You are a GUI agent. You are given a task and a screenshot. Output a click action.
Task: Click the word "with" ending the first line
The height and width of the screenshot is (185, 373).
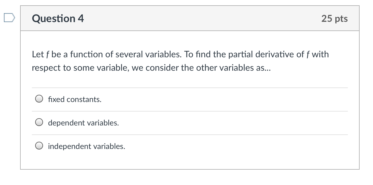pos(320,54)
